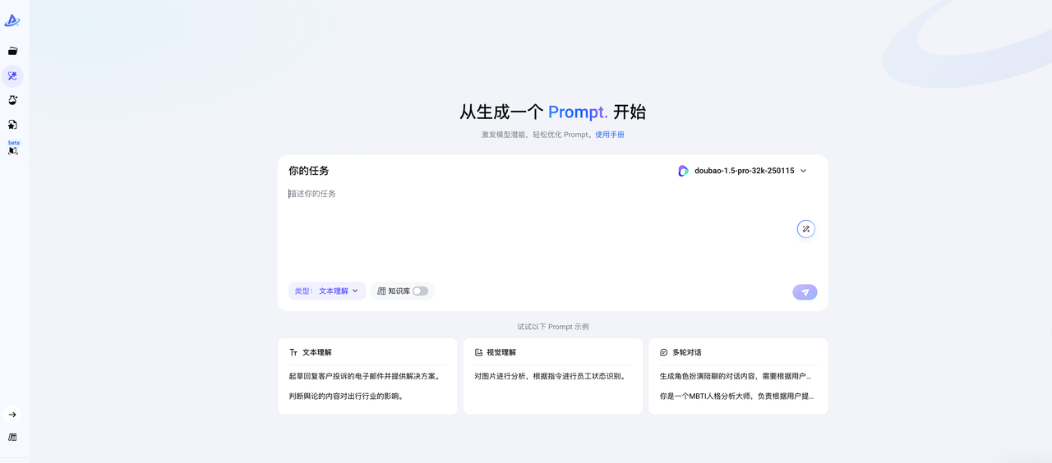Viewport: 1052px width, 463px height.
Task: Select the highlighted magic wand sidebar icon
Action: point(12,76)
